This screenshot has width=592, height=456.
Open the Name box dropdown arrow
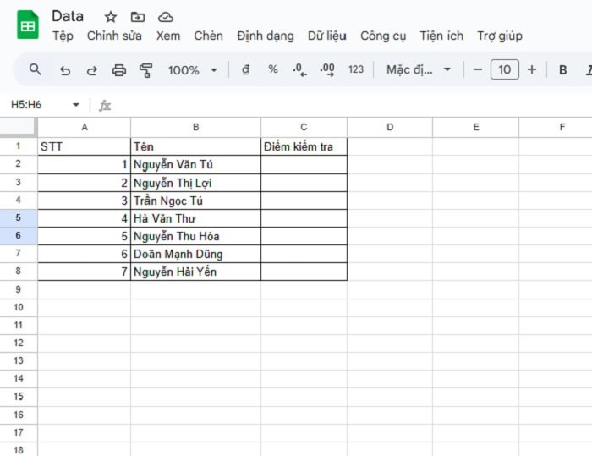tap(76, 105)
